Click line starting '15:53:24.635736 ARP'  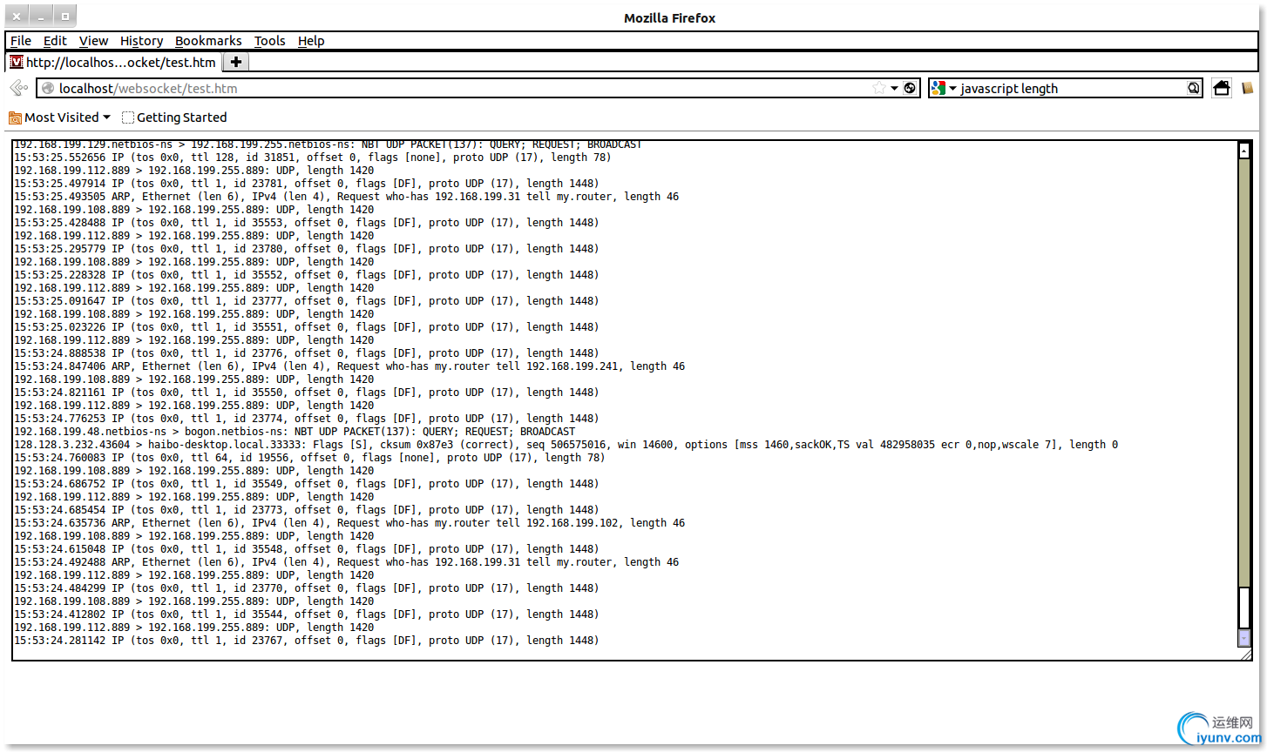pos(349,523)
